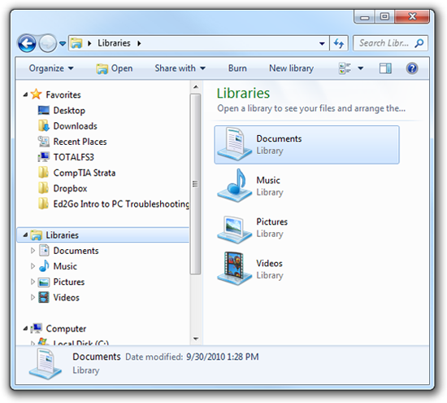The height and width of the screenshot is (403, 447).
Task: Click the Documents icon in details pane
Action: coord(45,364)
